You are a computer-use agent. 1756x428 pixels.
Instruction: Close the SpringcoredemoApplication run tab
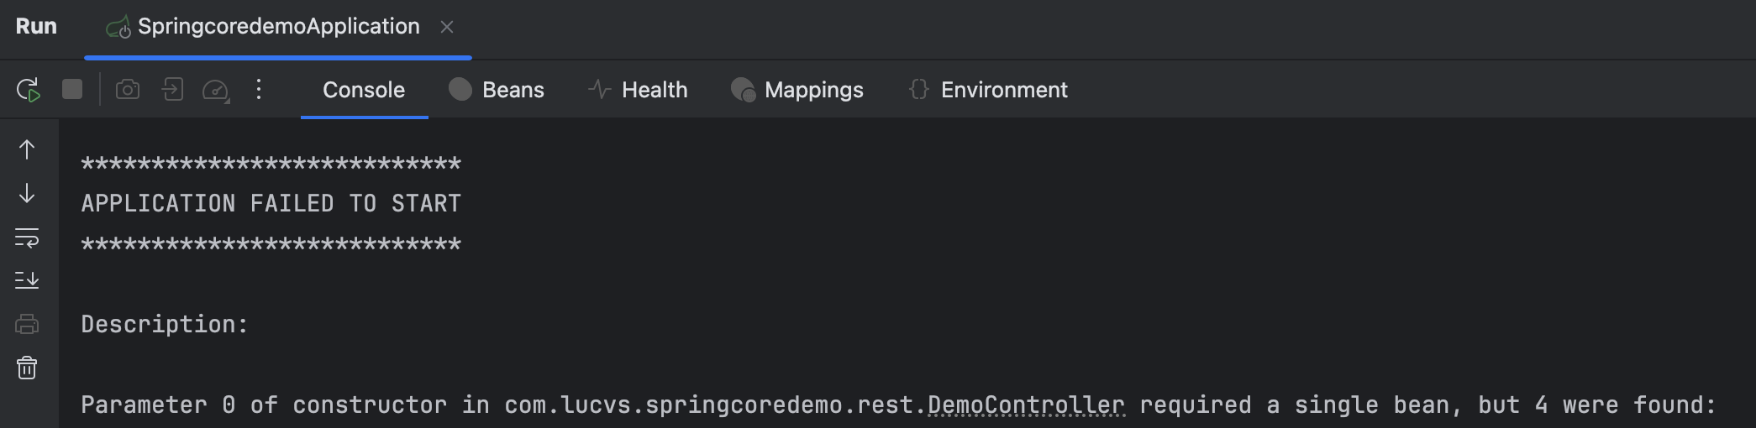[447, 28]
